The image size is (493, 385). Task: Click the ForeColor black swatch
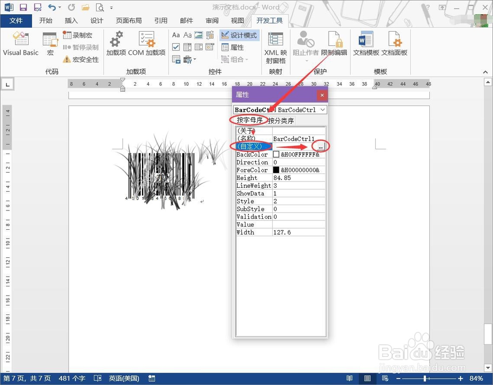pos(276,170)
